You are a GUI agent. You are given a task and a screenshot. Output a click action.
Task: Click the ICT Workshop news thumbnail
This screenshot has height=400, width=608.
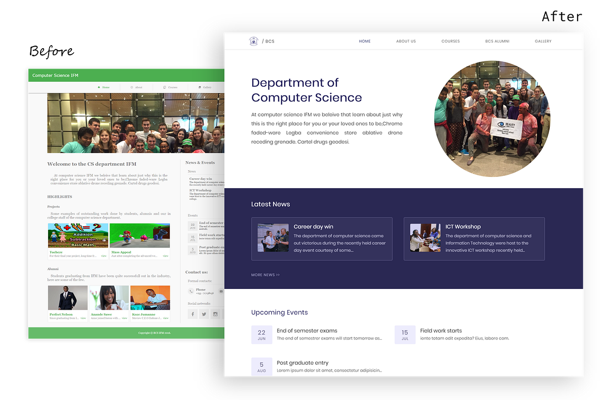426,238
